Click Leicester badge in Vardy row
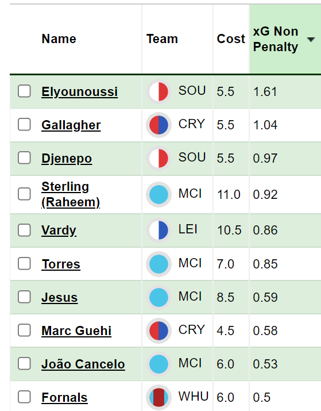Viewport: 321px width, 411px height. [158, 230]
